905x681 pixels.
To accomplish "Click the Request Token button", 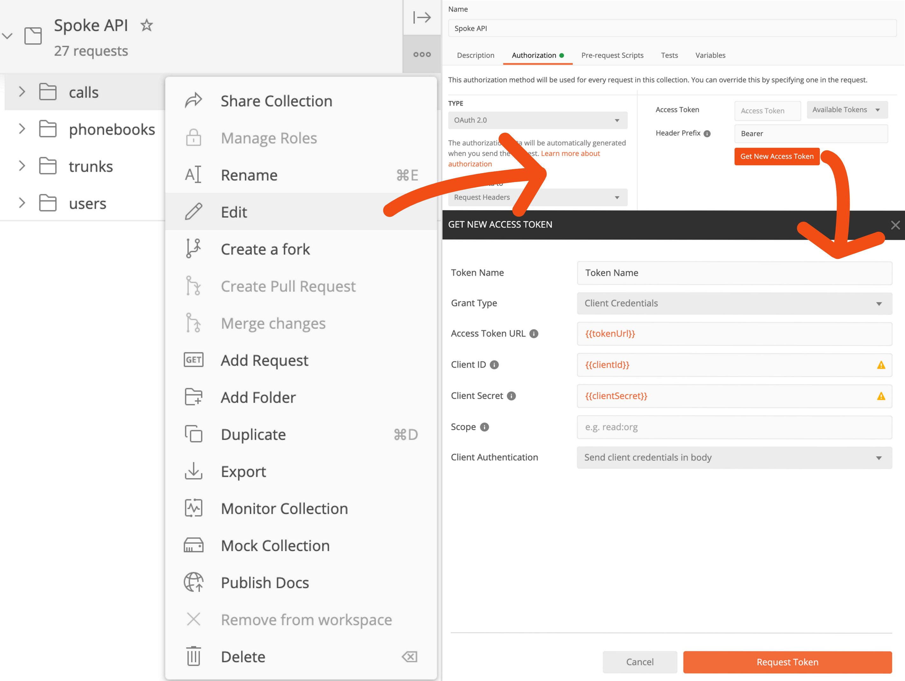I will pyautogui.click(x=787, y=662).
